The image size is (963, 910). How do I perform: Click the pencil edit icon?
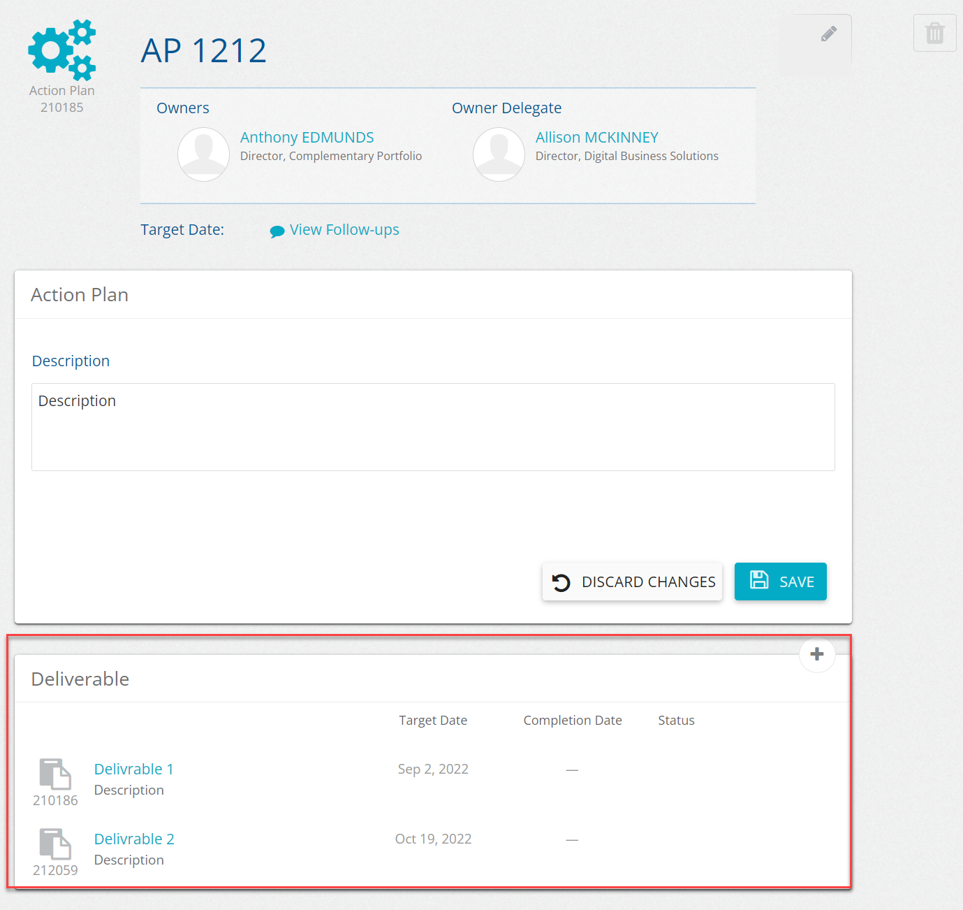828,34
